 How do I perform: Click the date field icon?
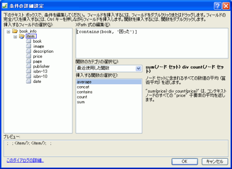[29, 81]
